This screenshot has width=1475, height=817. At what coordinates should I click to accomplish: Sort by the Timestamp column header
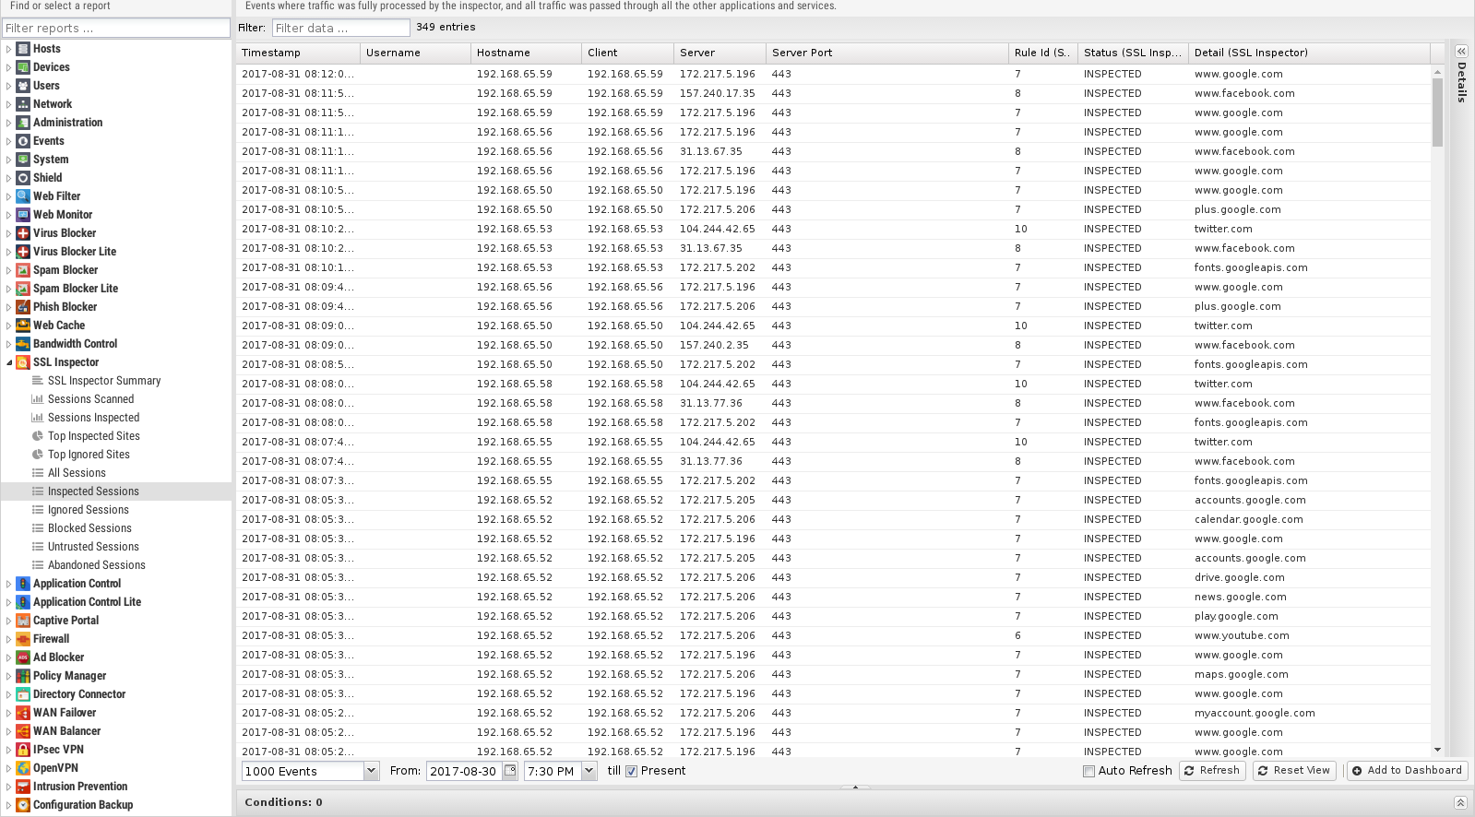coord(297,53)
